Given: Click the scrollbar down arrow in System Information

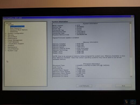Looking at the screenshot, I should [131, 76].
